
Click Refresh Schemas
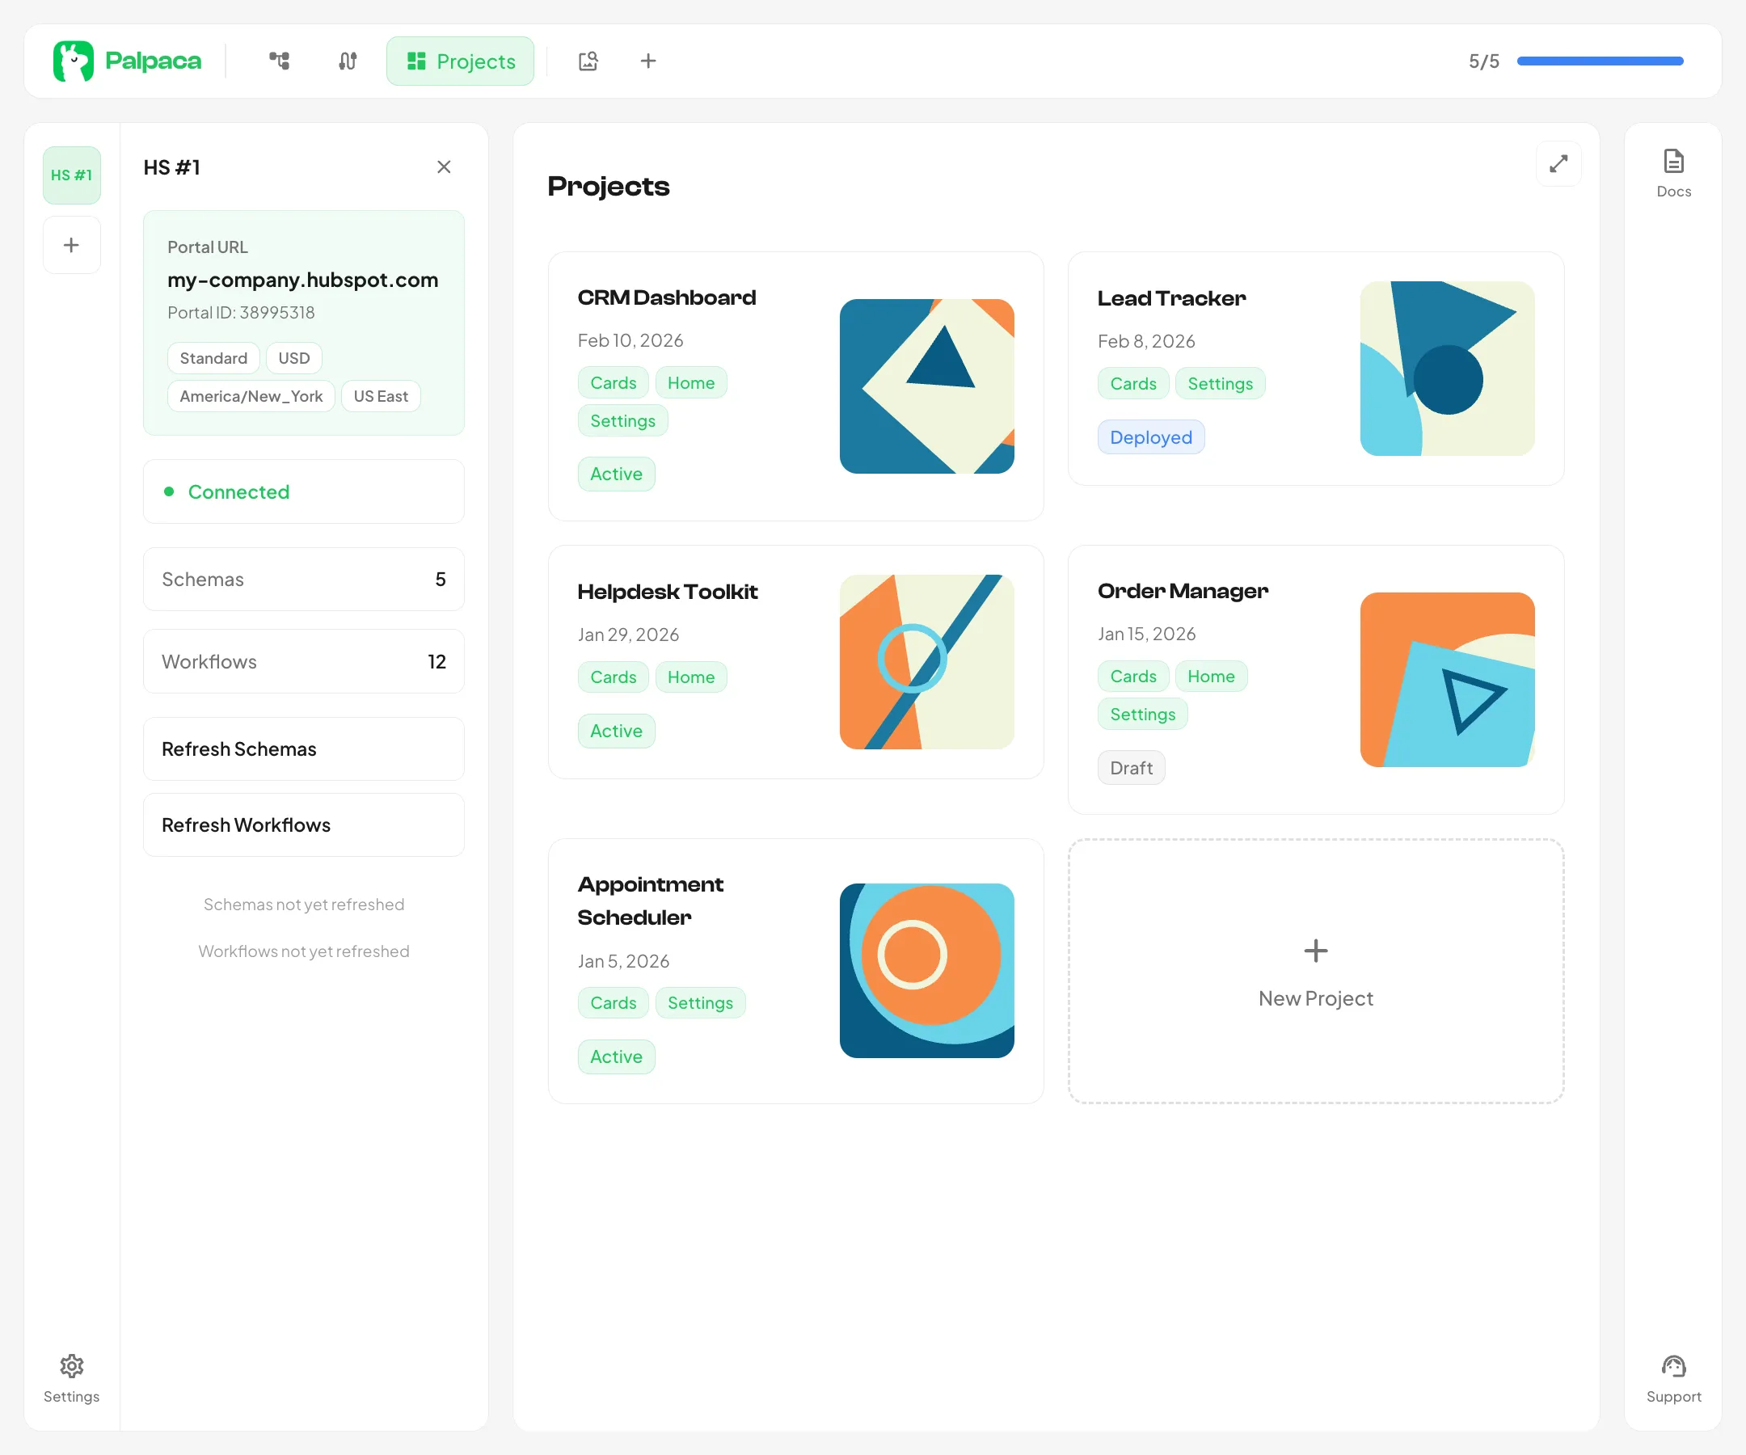(x=303, y=749)
